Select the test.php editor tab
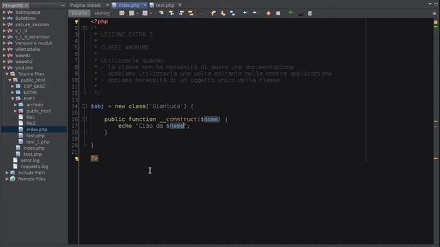Screen dimensions: 440x247 [x=165, y=5]
